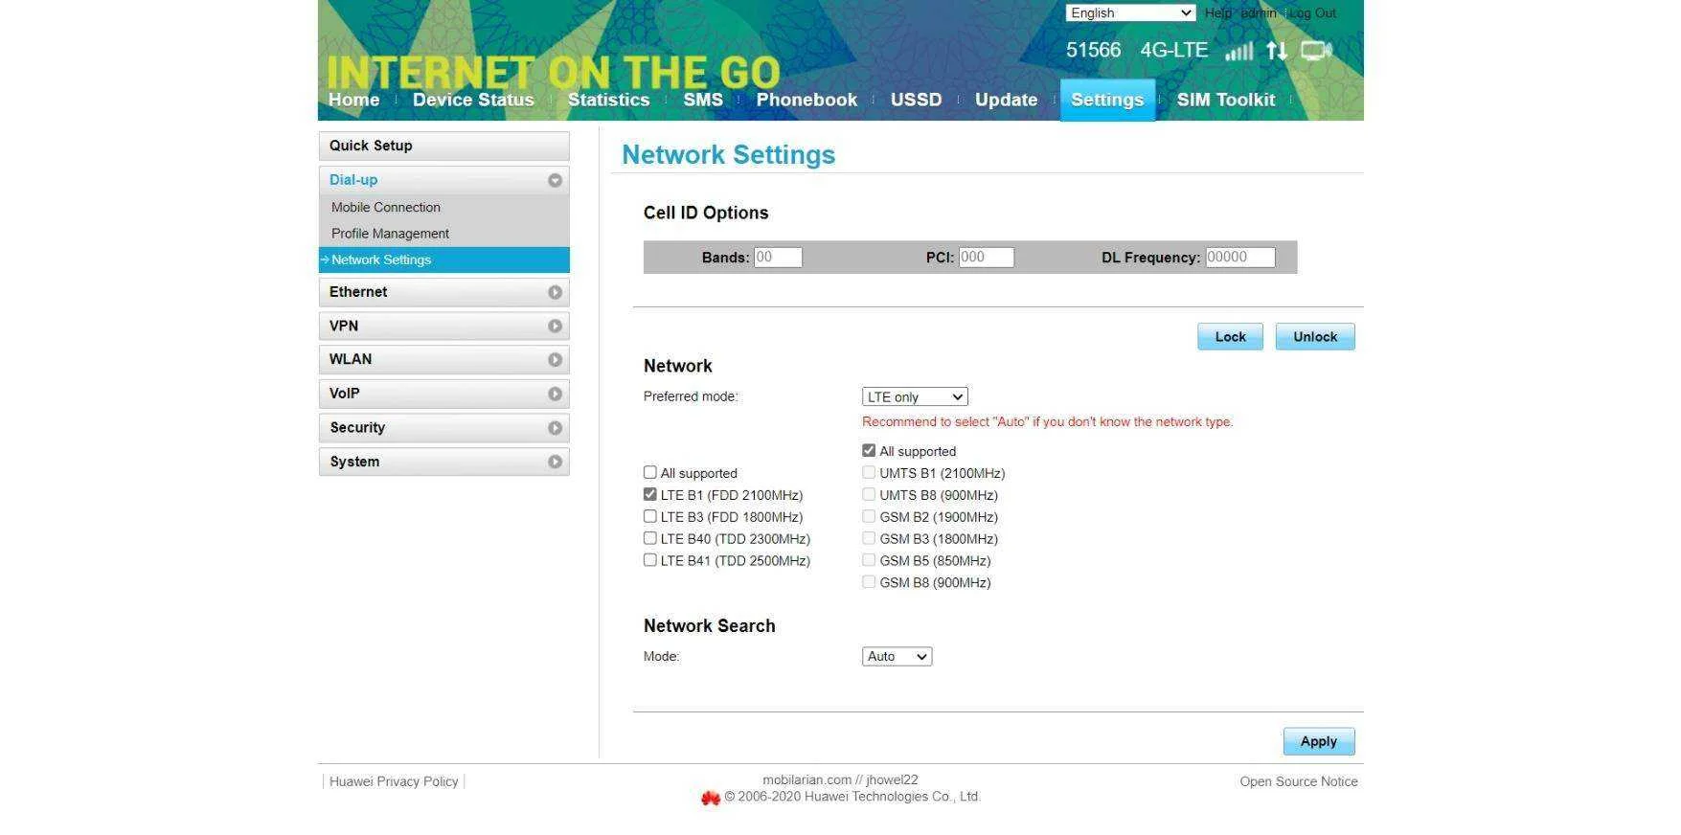Focus the Bands input field
The width and height of the screenshot is (1681, 835).
pos(778,257)
